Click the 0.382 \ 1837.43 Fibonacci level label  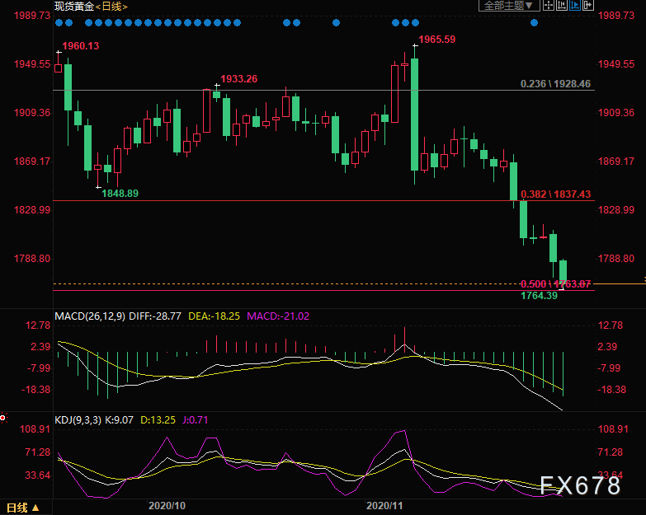point(555,194)
